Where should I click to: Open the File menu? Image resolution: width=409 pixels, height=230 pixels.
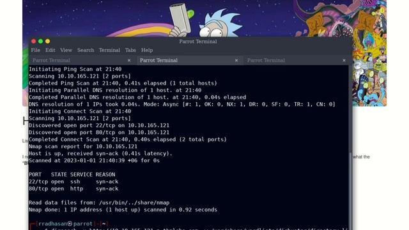(36, 50)
